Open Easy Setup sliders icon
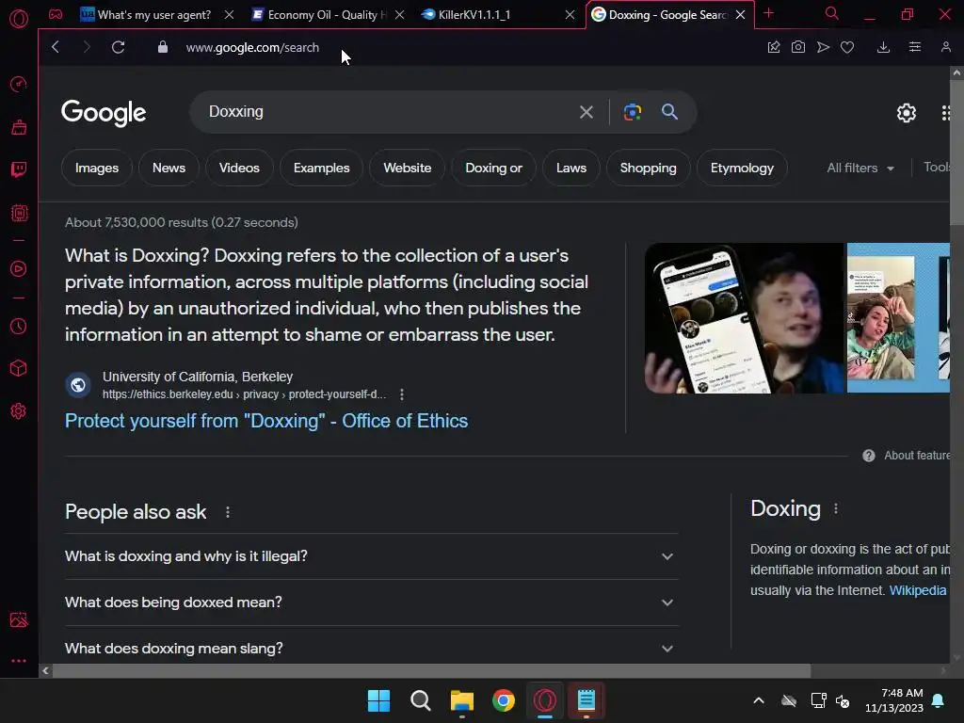The height and width of the screenshot is (723, 964). [915, 47]
